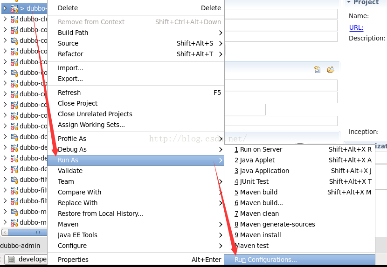
Task: Click the Maven project icon beside dubbo-clu
Action: point(14,19)
